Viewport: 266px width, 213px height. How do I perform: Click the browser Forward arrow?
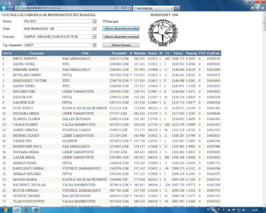[x=11, y=8]
